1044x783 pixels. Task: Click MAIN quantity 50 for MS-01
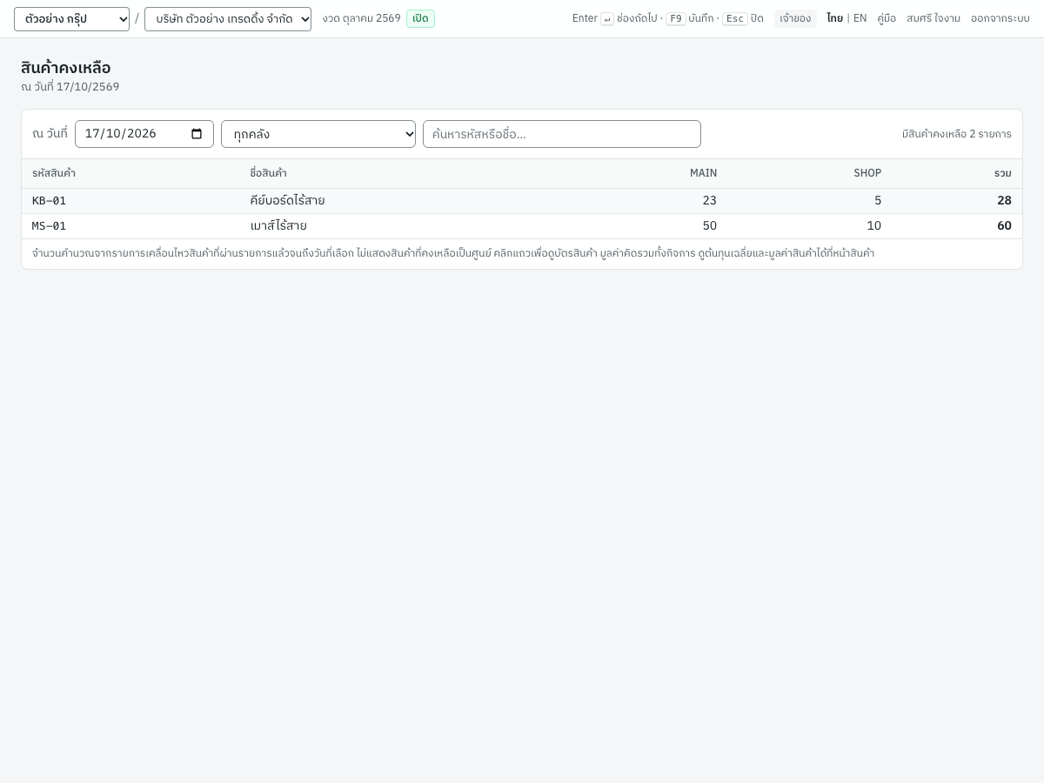click(710, 226)
